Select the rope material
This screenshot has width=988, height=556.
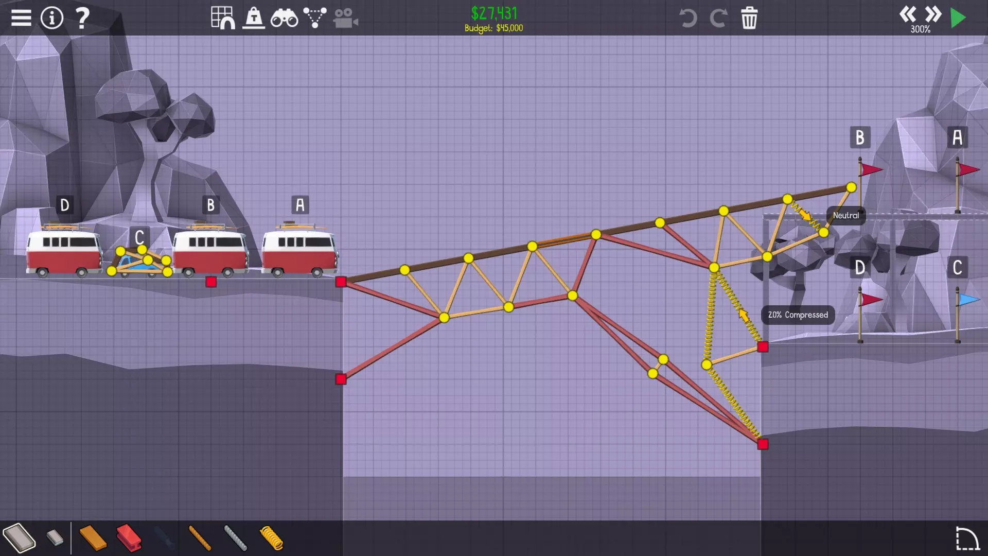pos(200,538)
